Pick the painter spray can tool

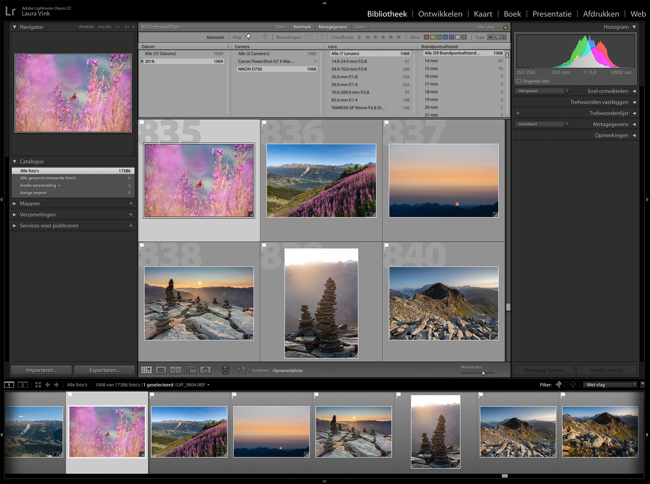[x=225, y=370]
